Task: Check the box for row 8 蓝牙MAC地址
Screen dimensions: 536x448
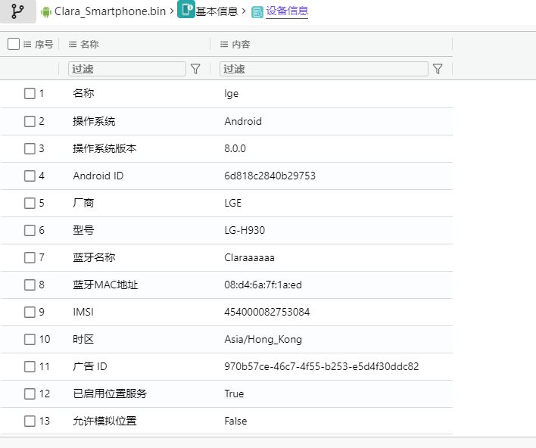Action: click(x=30, y=285)
